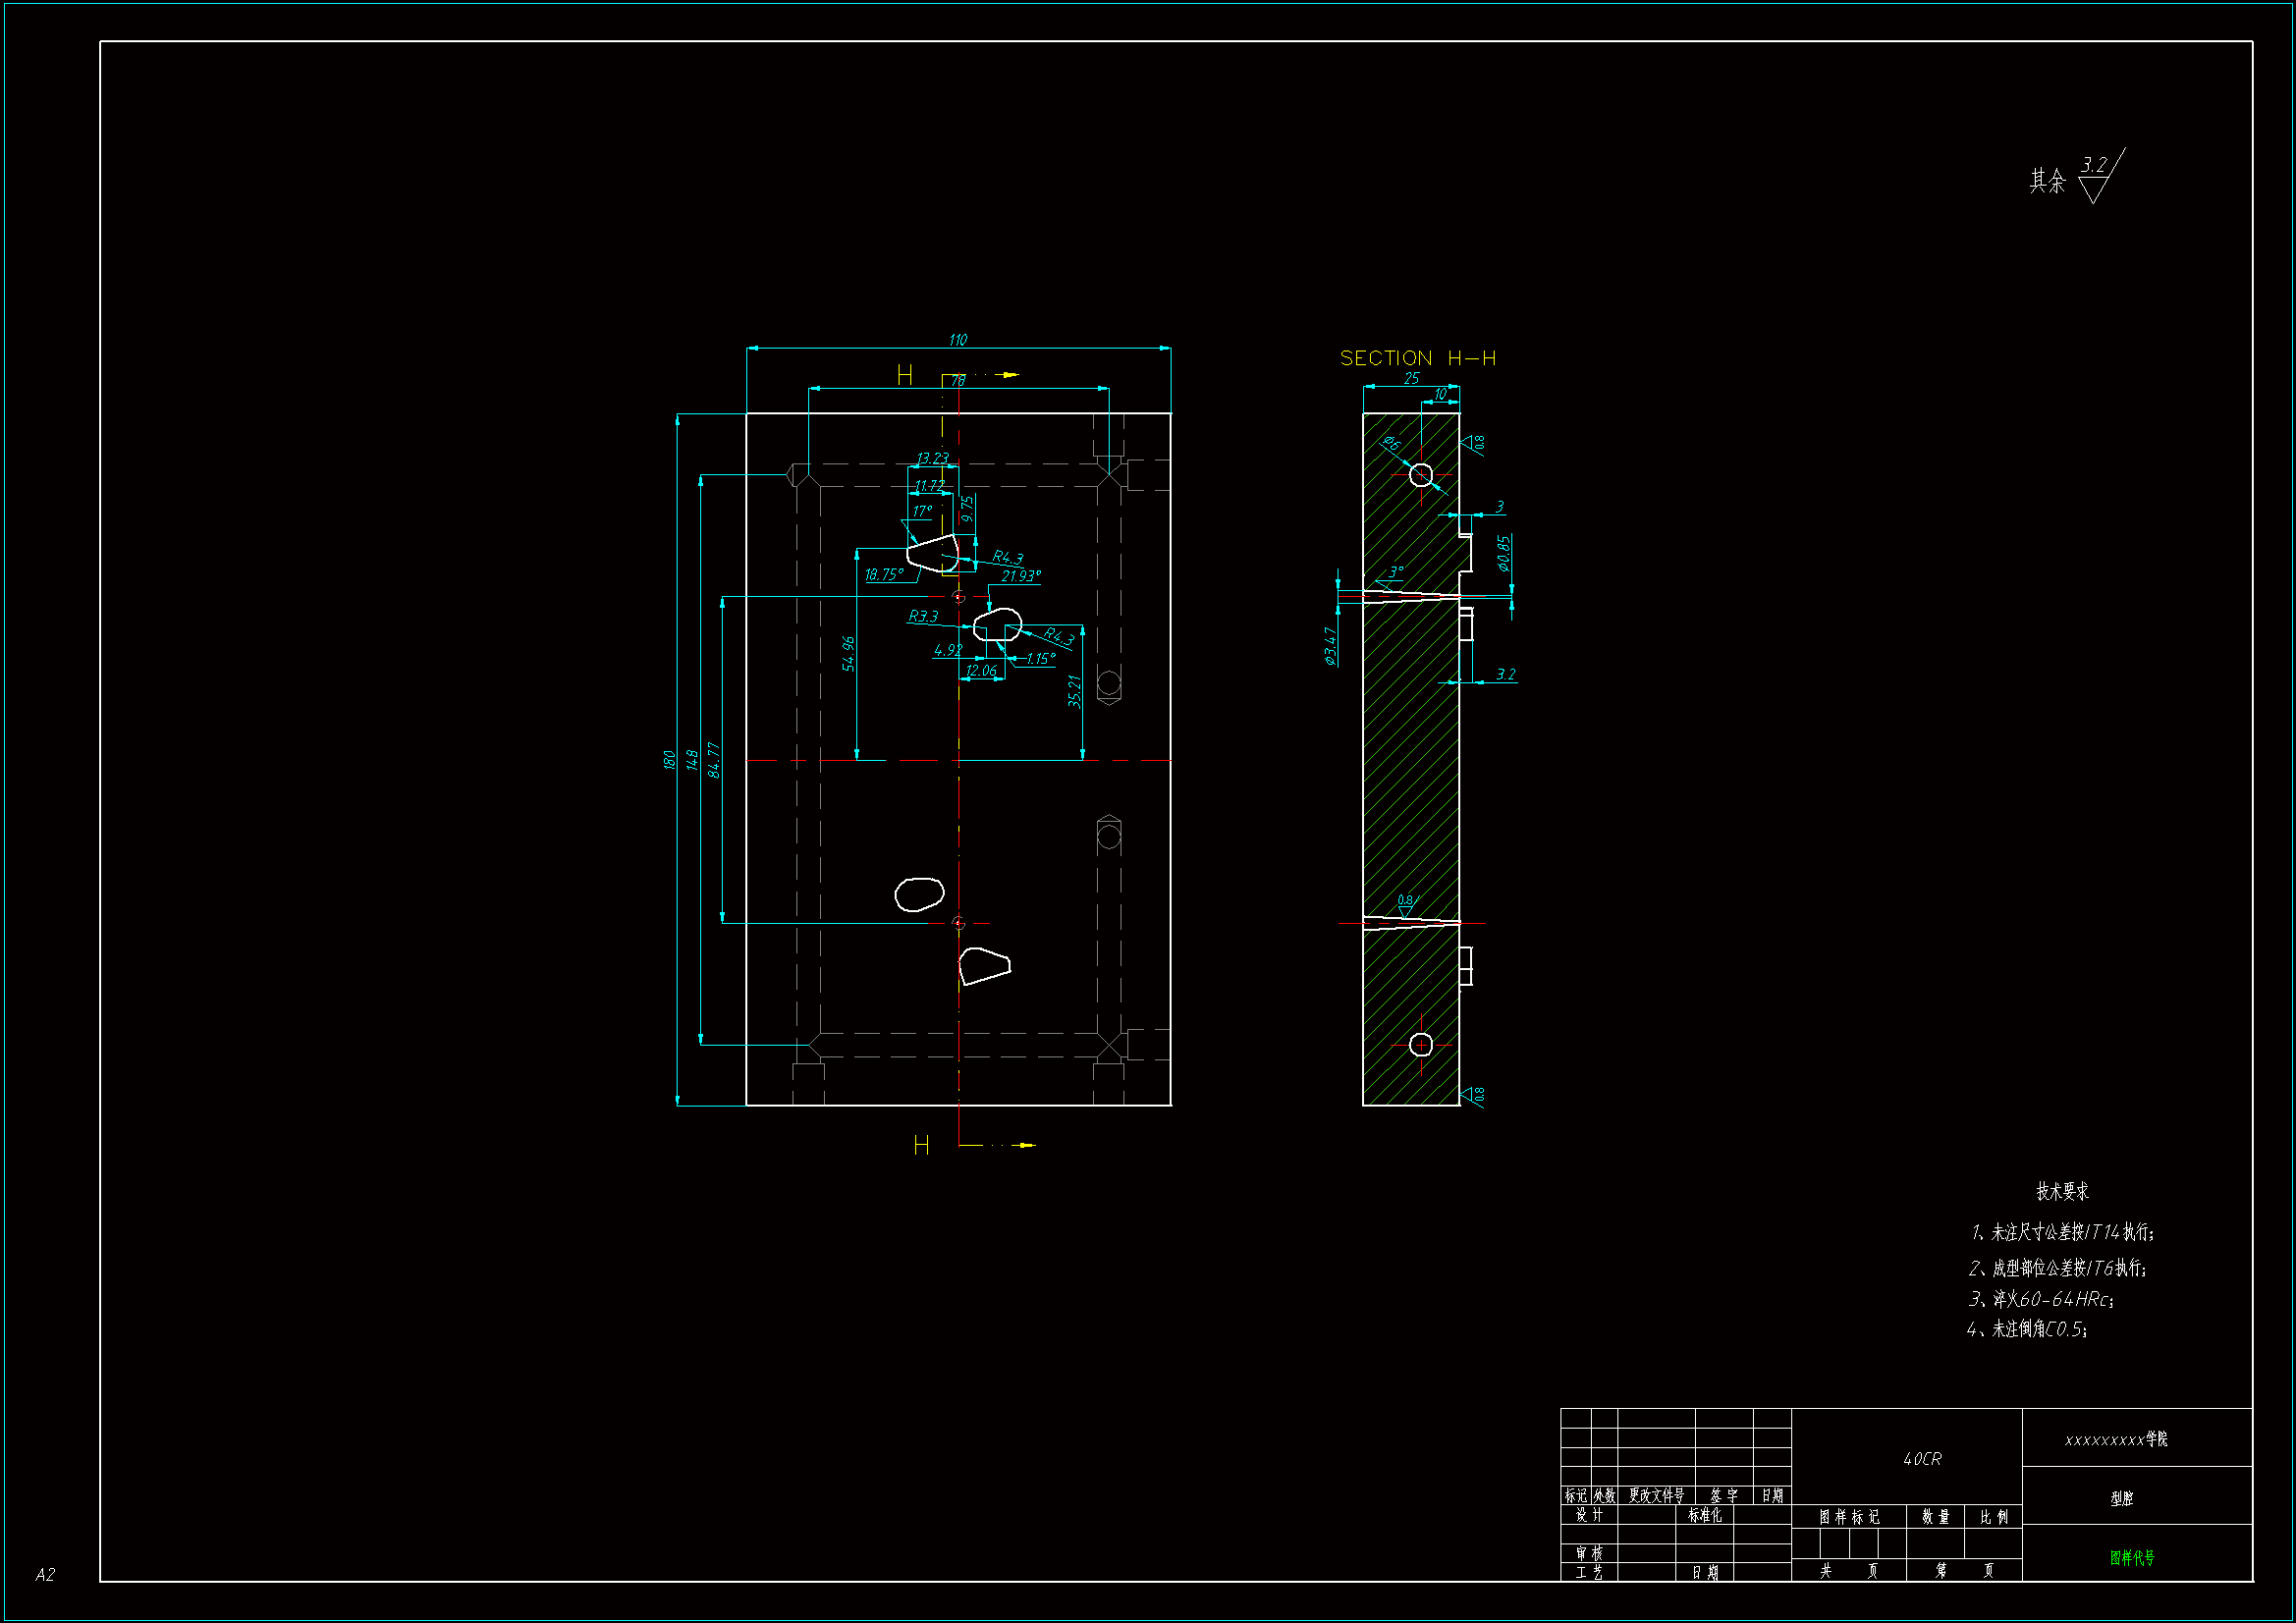Click the 25 thickness dimension in section view

(x=1411, y=378)
